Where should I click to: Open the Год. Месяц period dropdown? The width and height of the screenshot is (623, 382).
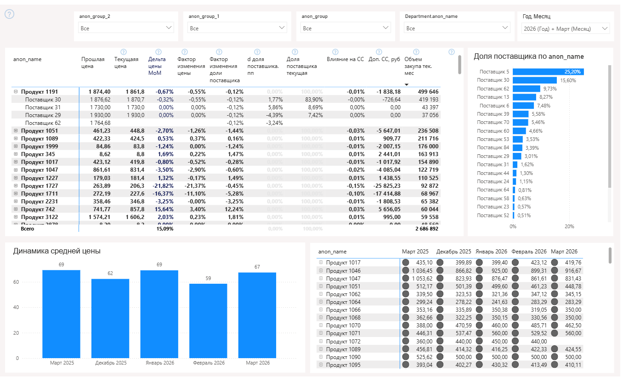pyautogui.click(x=565, y=28)
